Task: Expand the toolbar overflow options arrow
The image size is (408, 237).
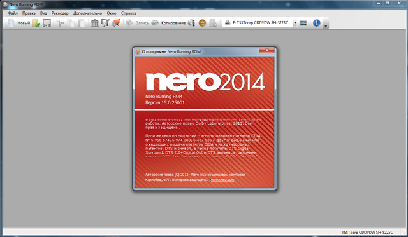Action: [x=326, y=26]
